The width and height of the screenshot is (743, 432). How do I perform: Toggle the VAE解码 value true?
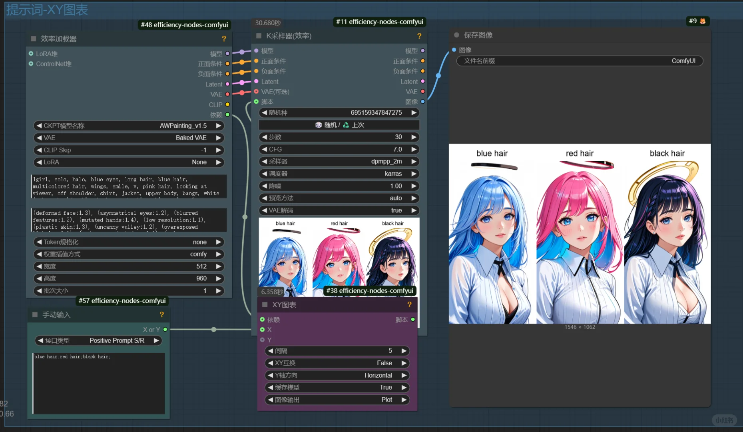point(339,210)
